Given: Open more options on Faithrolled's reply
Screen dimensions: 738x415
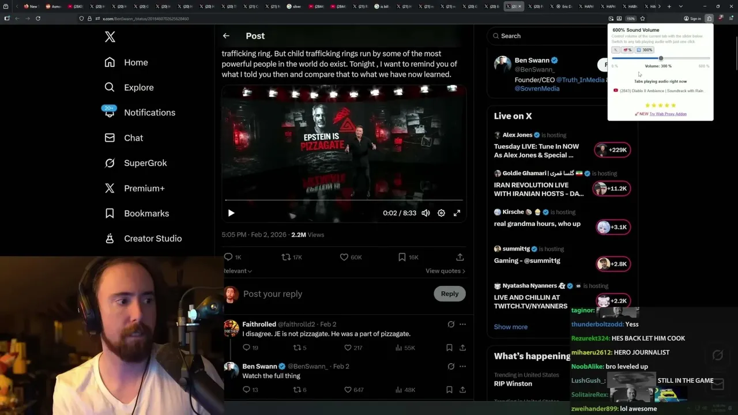Looking at the screenshot, I should pos(462,325).
